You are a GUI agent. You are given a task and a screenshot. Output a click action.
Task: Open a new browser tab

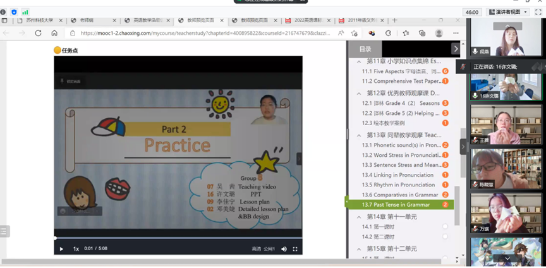pos(394,20)
